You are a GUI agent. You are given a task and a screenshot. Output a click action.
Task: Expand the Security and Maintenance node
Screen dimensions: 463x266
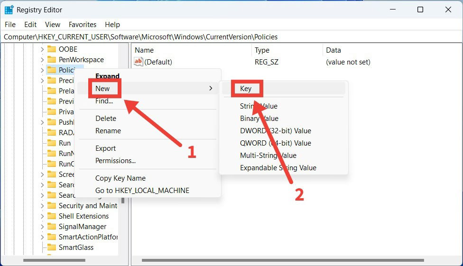pyautogui.click(x=42, y=206)
